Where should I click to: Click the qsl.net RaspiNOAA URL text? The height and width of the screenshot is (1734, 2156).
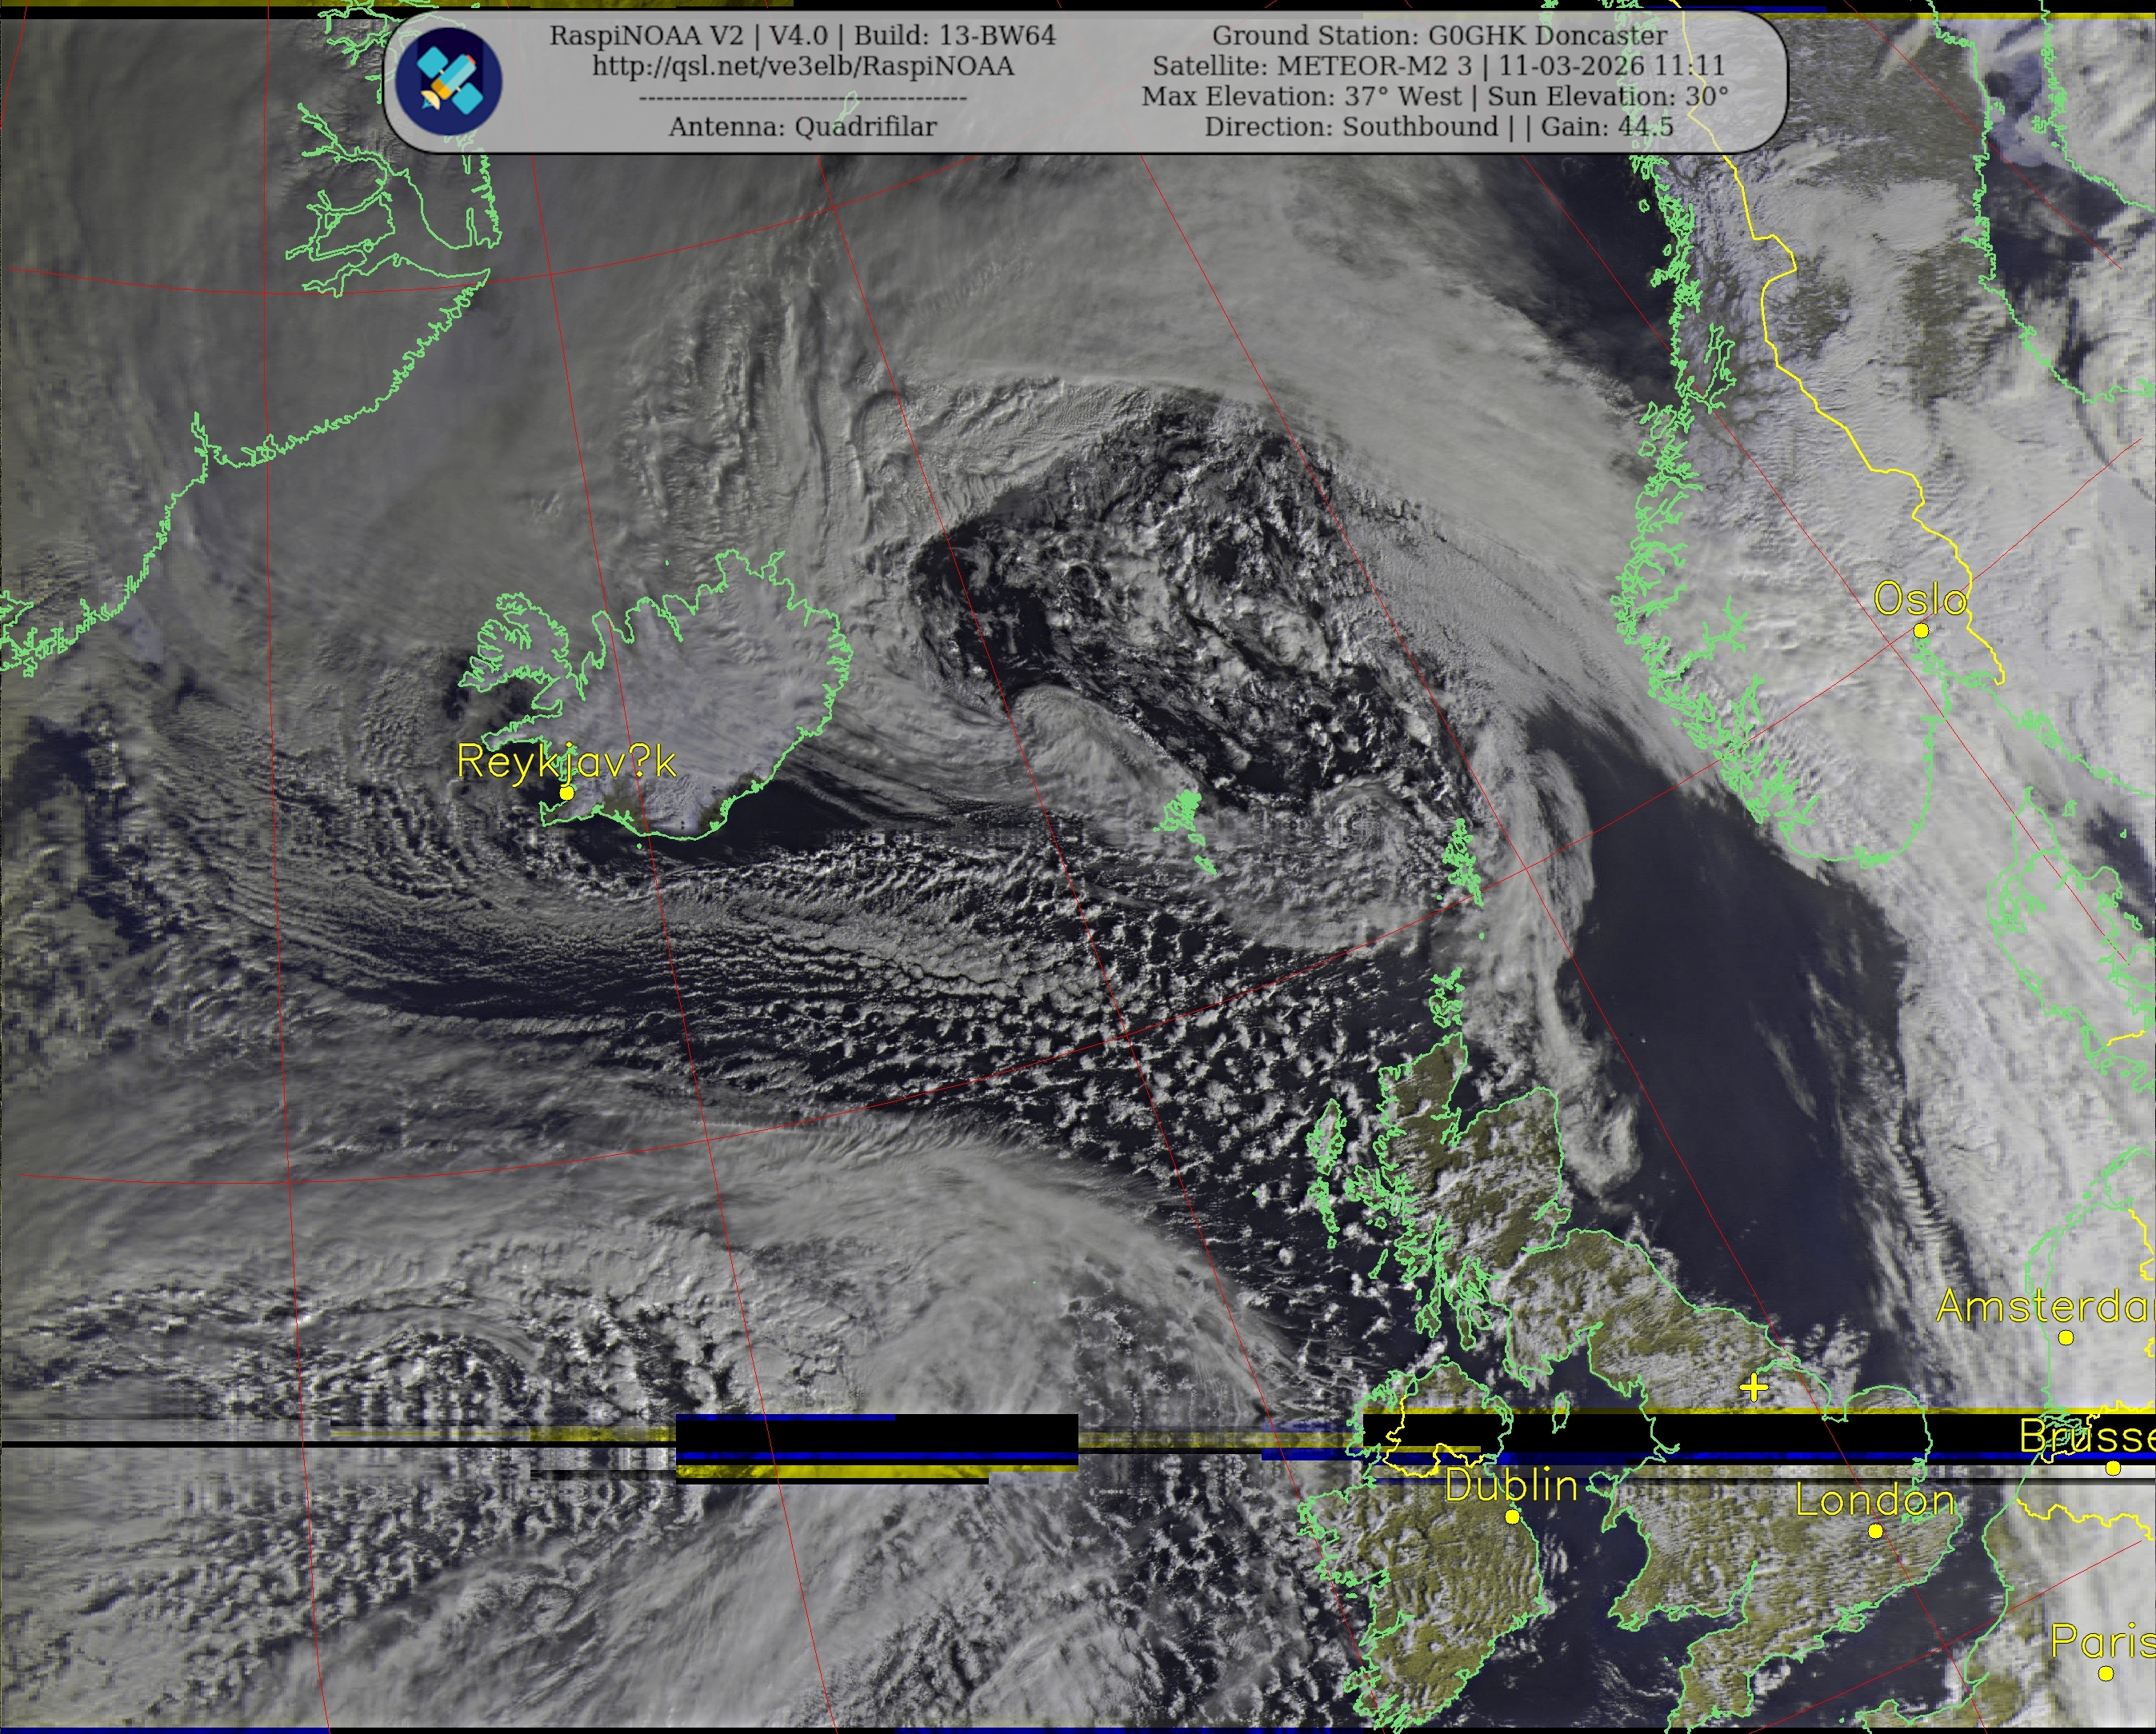(802, 66)
